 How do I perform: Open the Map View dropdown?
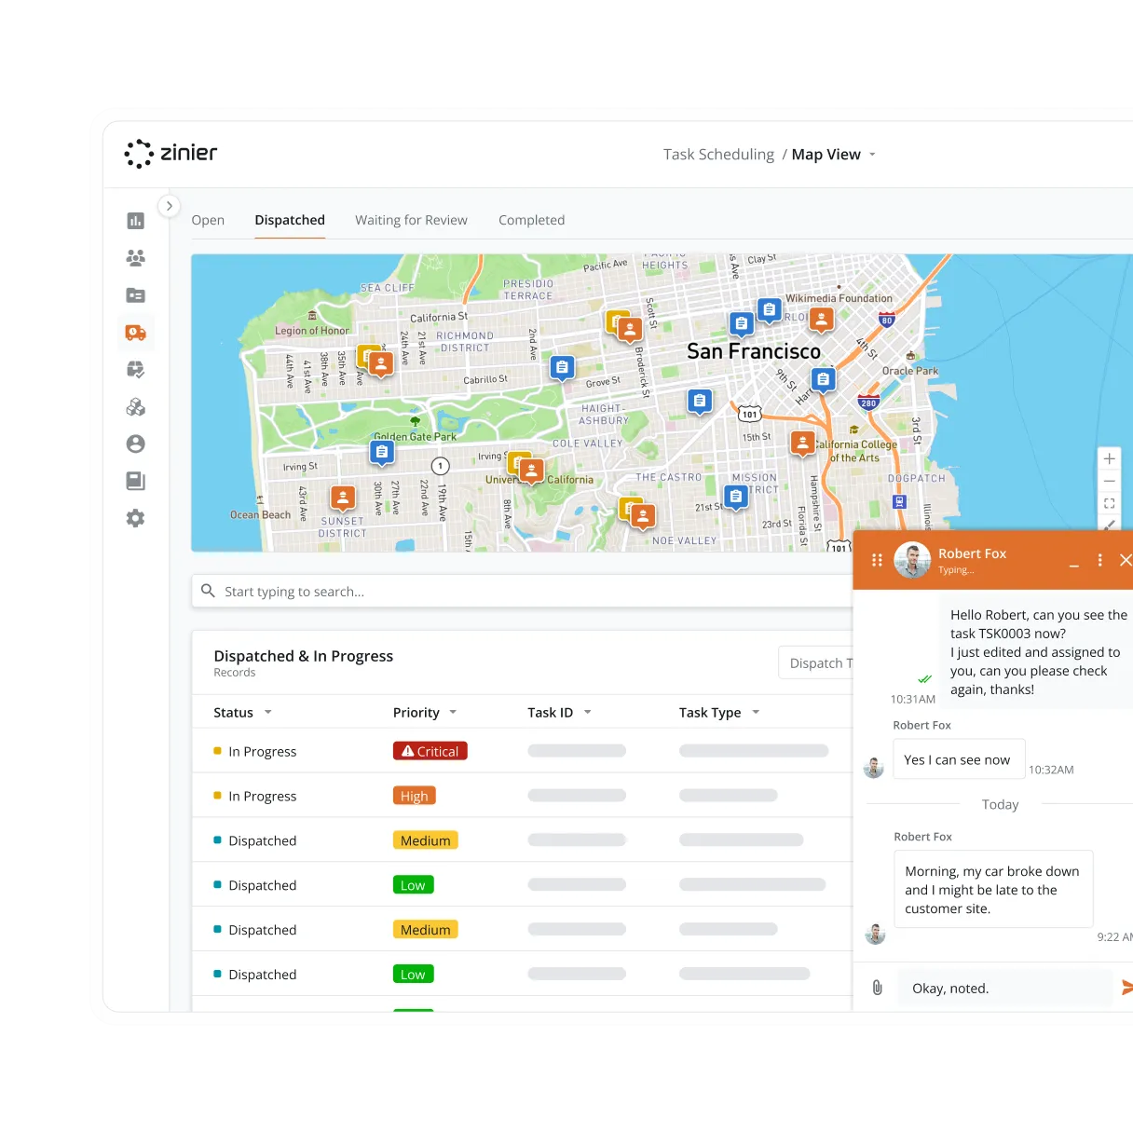[x=834, y=155]
